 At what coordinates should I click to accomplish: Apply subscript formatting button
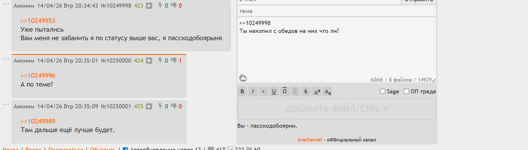click(x=328, y=92)
